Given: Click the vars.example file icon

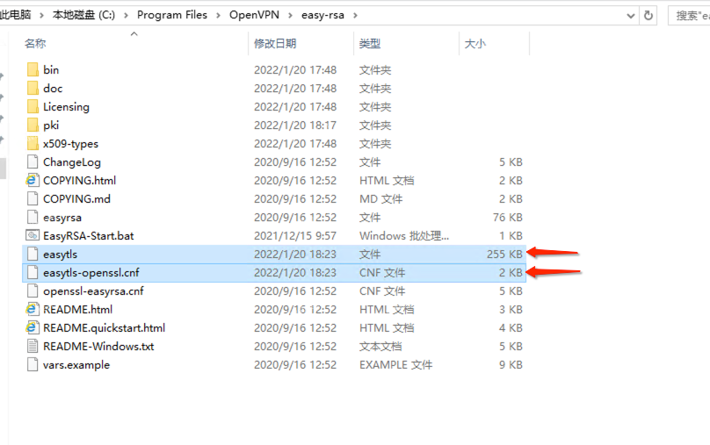Looking at the screenshot, I should [33, 365].
